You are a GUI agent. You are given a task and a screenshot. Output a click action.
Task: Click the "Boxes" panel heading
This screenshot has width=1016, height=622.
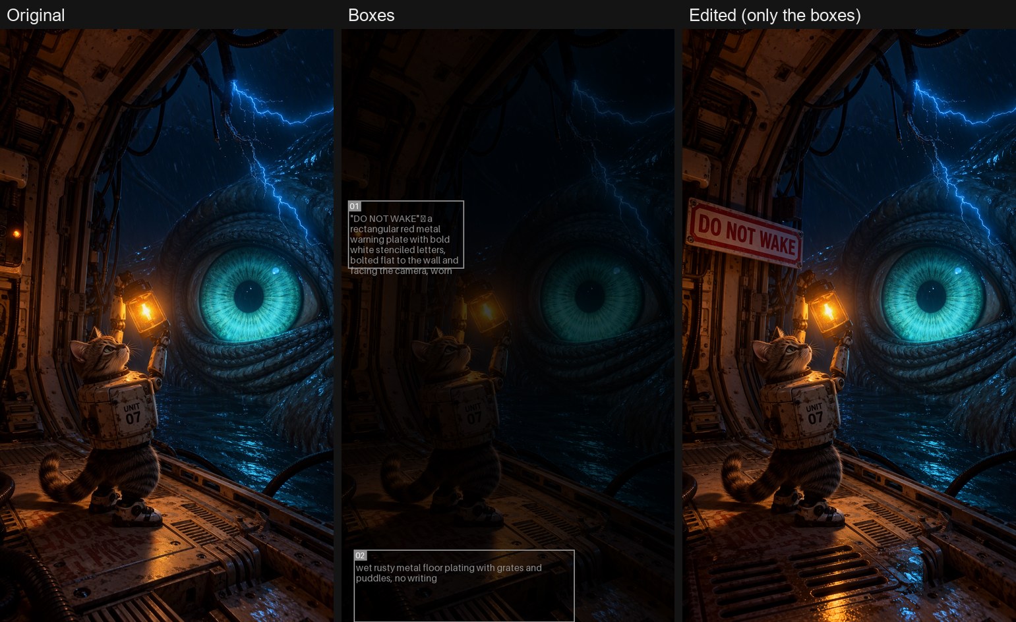coord(371,15)
